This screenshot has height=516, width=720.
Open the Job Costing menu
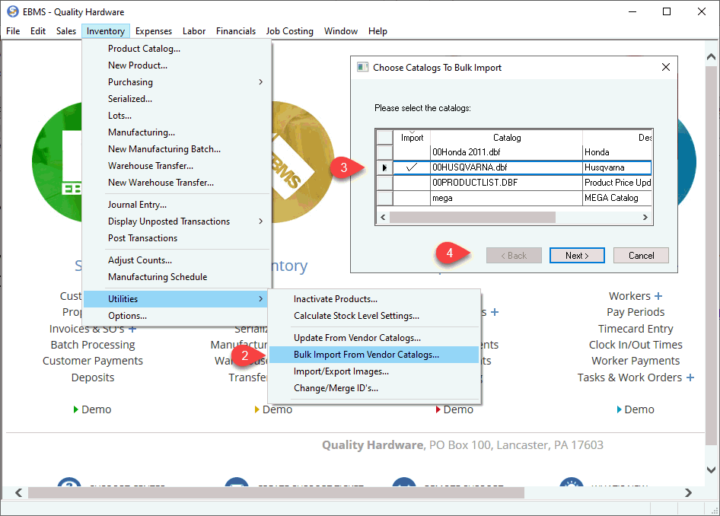coord(289,30)
